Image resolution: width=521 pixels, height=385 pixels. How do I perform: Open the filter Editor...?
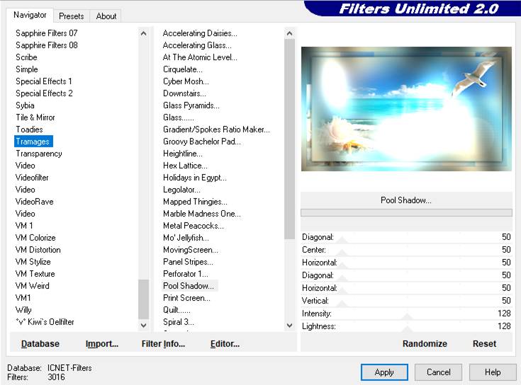tap(225, 344)
